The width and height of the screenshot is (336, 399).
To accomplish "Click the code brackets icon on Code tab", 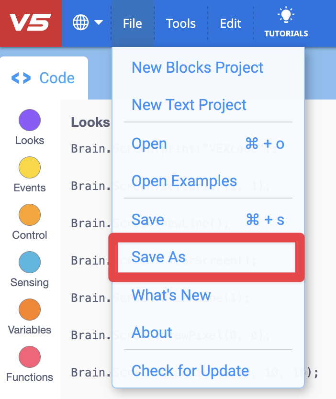I will point(22,78).
